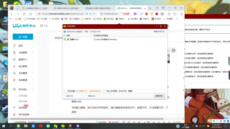The height and width of the screenshot is (129, 230).
Task: Toggle the select-all checkbox in the list header
Action: [64, 35]
